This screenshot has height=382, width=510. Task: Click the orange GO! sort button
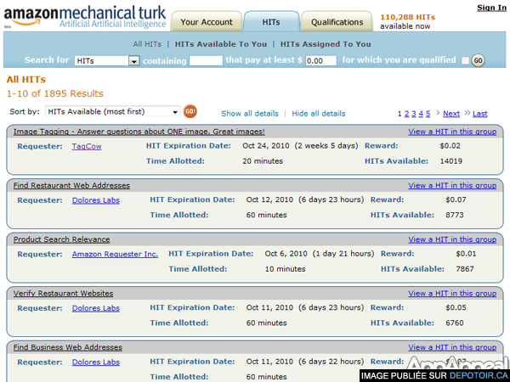pos(190,111)
